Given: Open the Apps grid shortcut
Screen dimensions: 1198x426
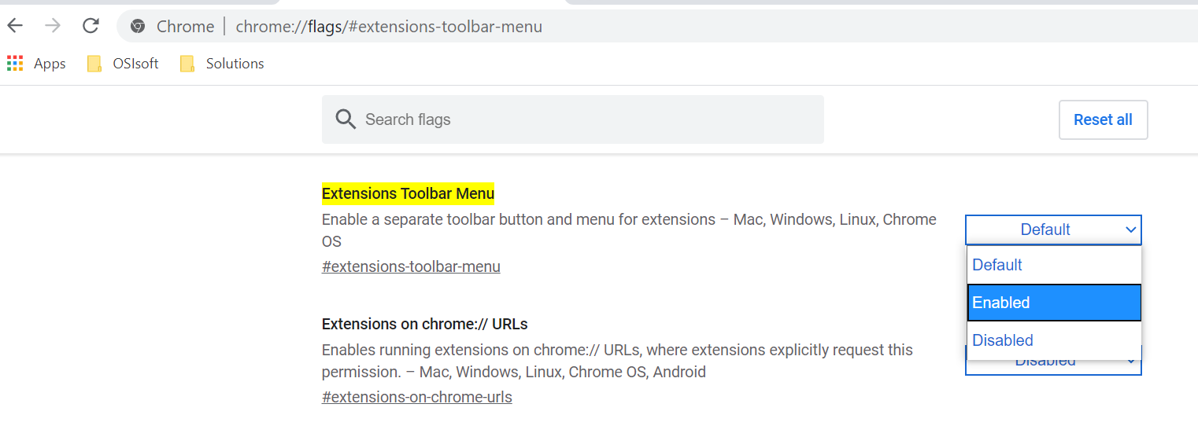Looking at the screenshot, I should (x=36, y=64).
